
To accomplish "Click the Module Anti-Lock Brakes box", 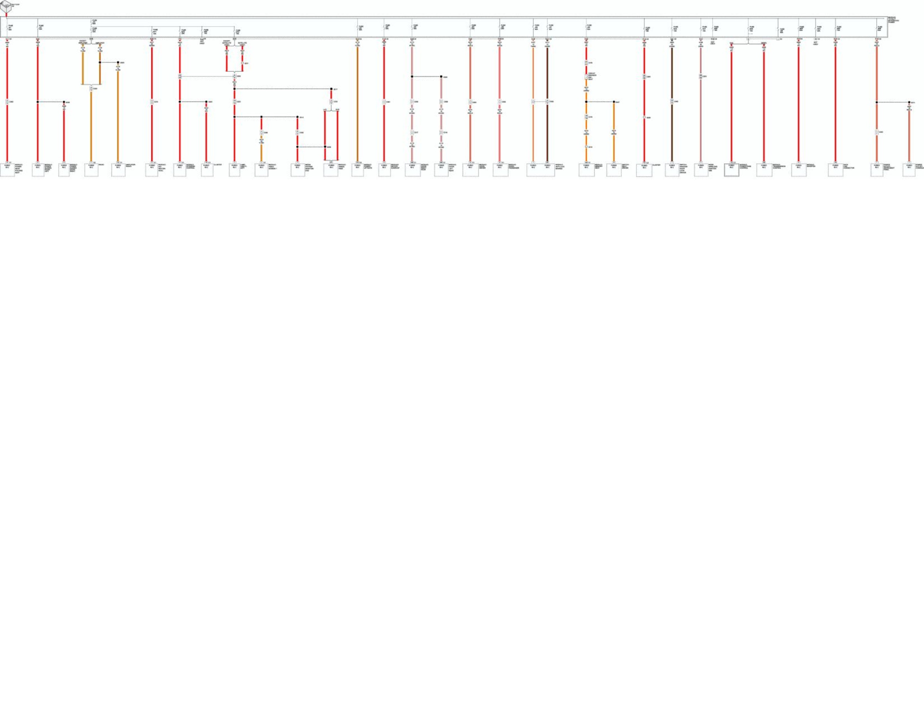I will pyautogui.click(x=541, y=170).
